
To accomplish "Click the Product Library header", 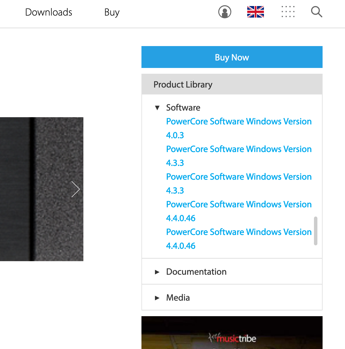I will [232, 85].
